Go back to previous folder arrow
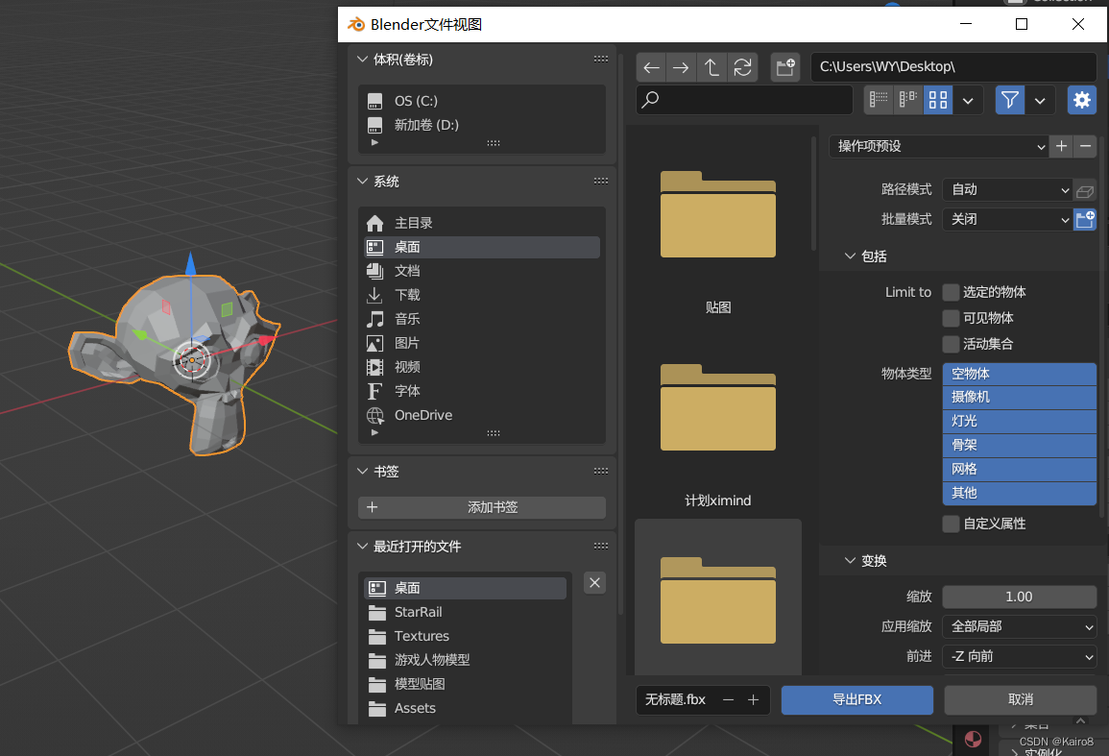 (651, 67)
